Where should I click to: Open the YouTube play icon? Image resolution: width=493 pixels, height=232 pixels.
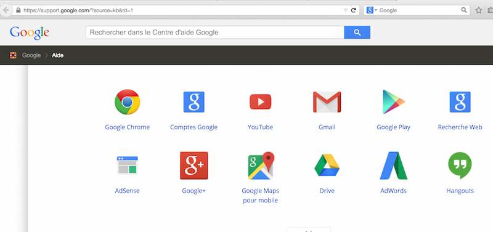(260, 102)
